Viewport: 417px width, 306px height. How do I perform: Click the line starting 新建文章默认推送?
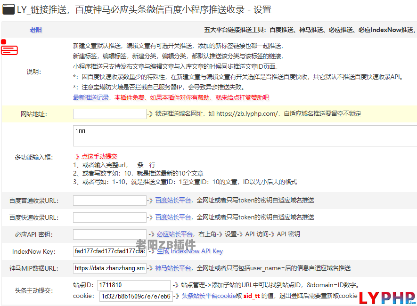(178, 46)
